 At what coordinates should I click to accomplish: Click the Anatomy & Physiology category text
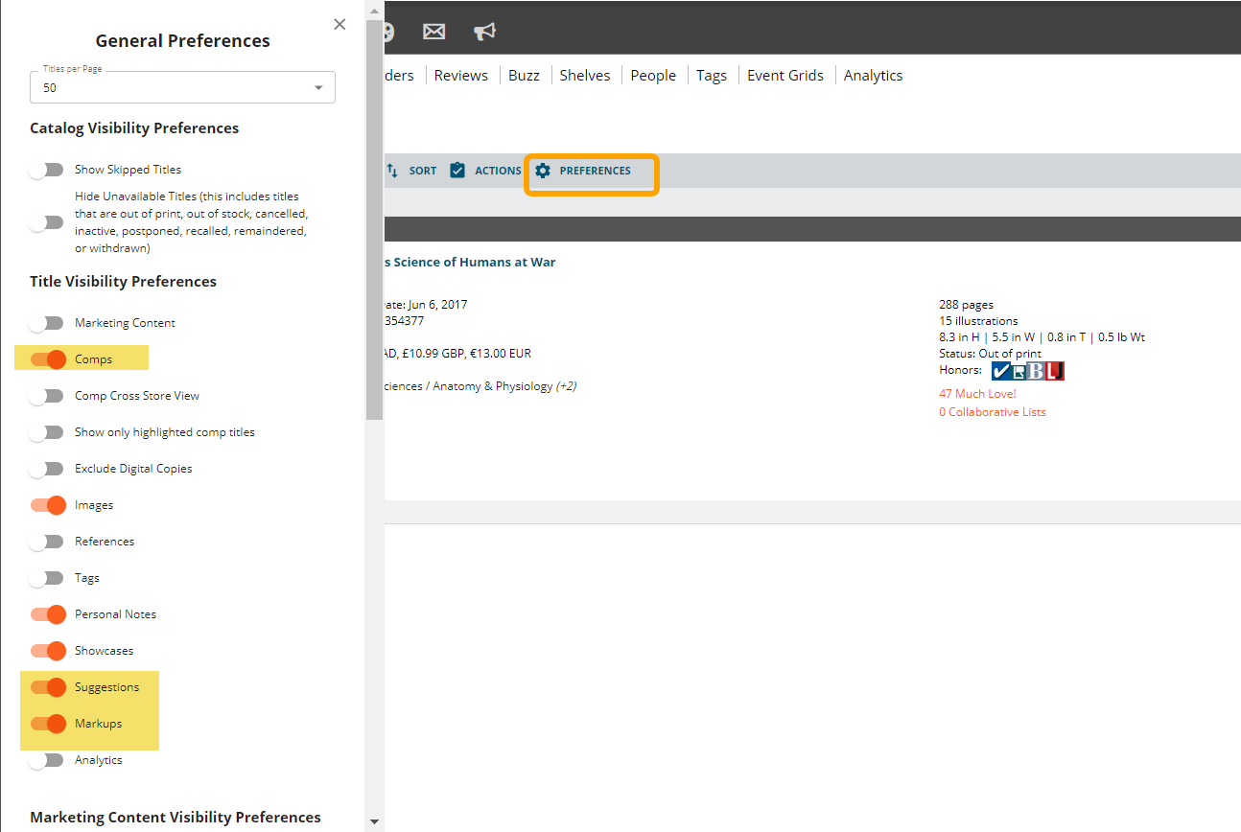point(493,386)
